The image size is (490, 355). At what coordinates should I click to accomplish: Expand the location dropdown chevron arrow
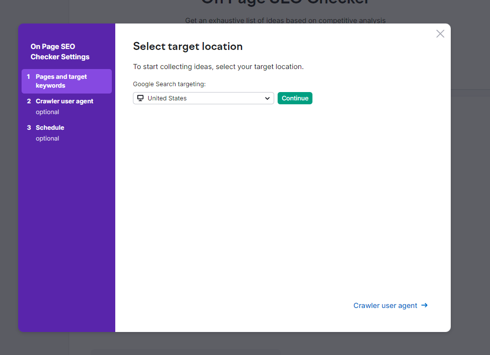click(267, 98)
